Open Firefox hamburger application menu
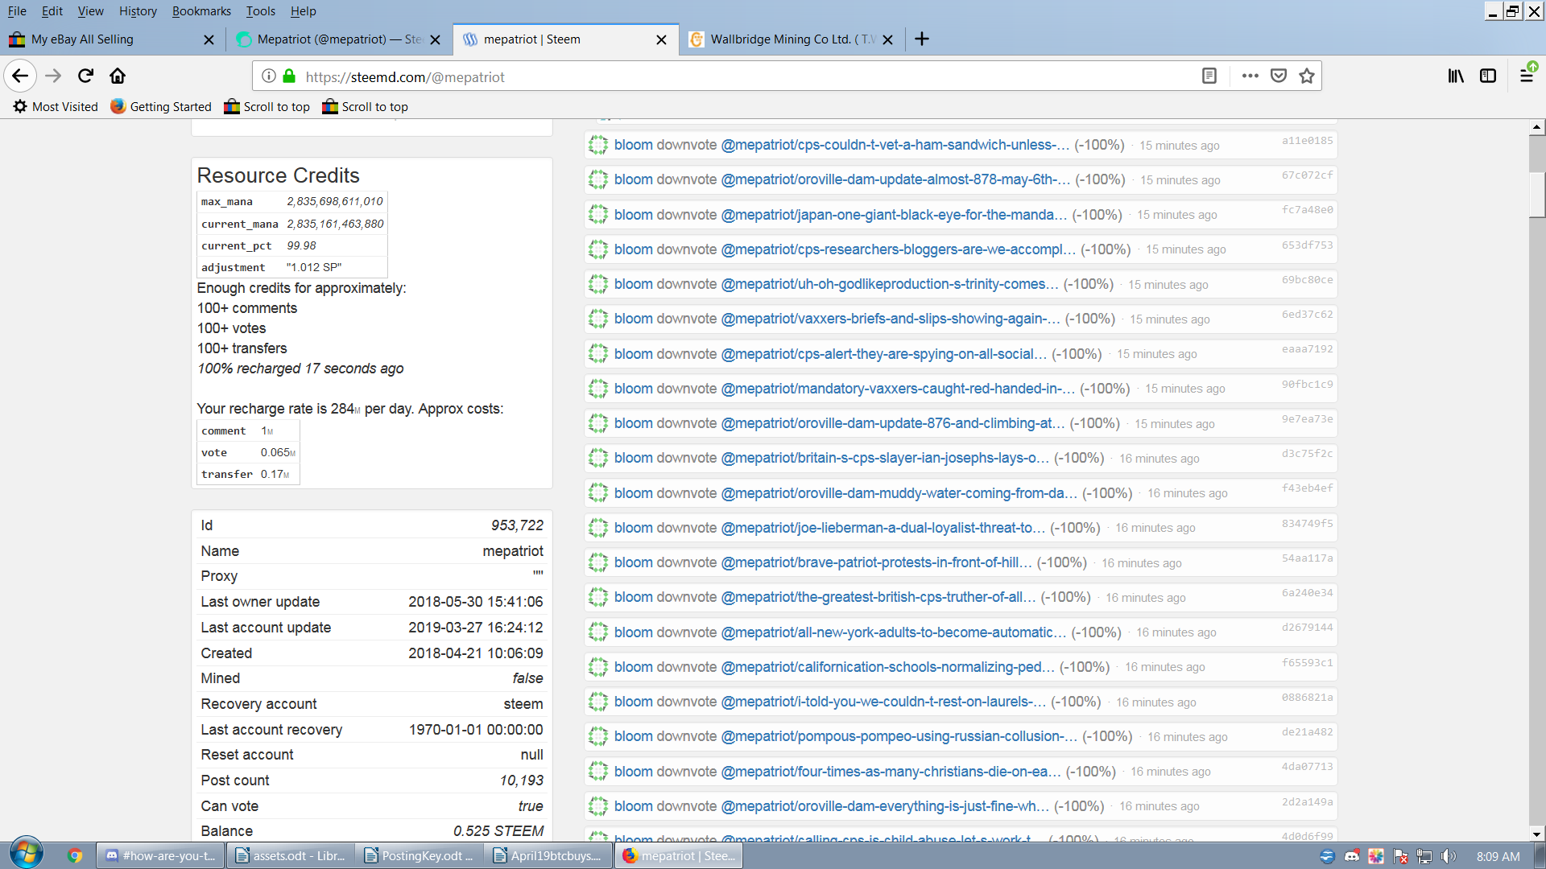 (x=1526, y=76)
